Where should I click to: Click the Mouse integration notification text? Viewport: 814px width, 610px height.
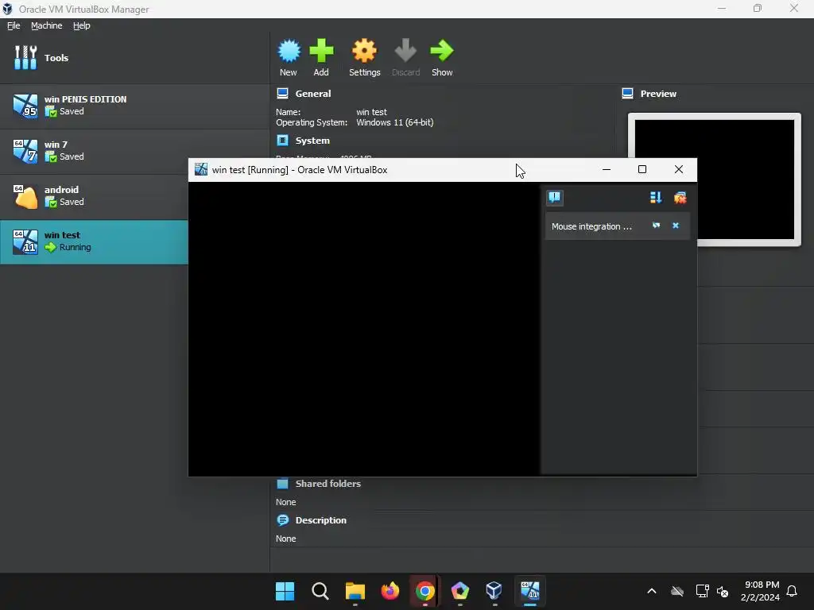[x=591, y=226]
